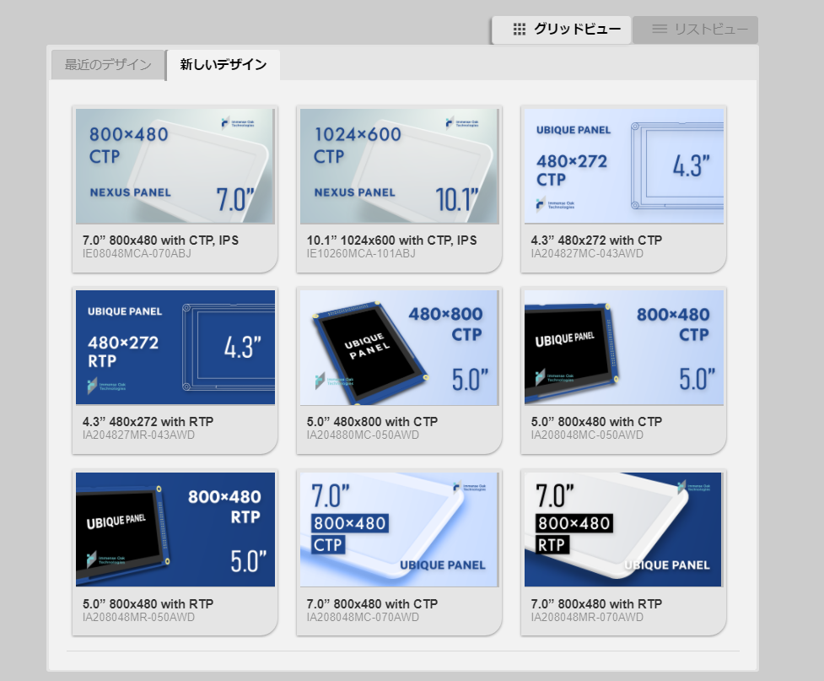The height and width of the screenshot is (681, 824).
Task: Click title '7.0” 800x480 with CTP, IPS'
Action: coord(160,241)
